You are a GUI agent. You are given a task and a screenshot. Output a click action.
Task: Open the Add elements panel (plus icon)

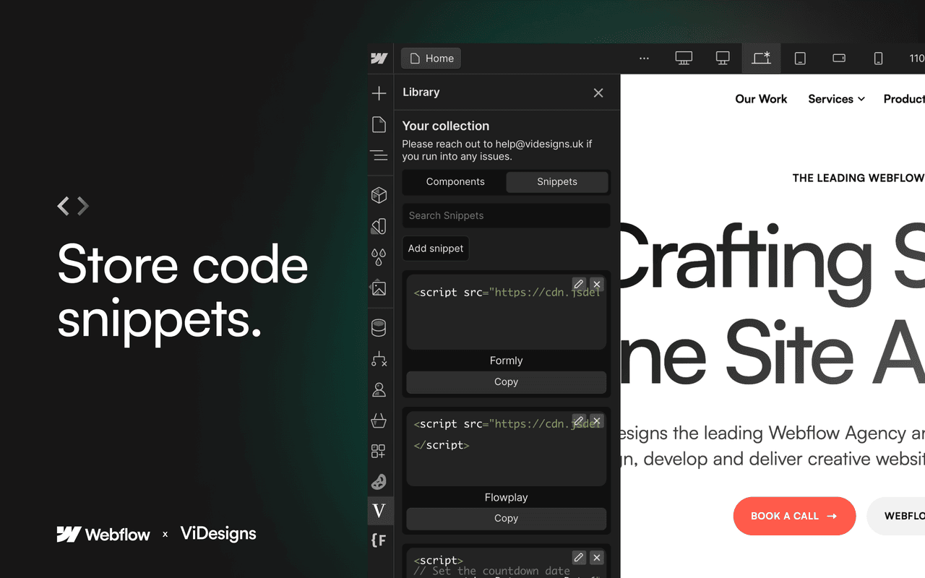pos(379,93)
